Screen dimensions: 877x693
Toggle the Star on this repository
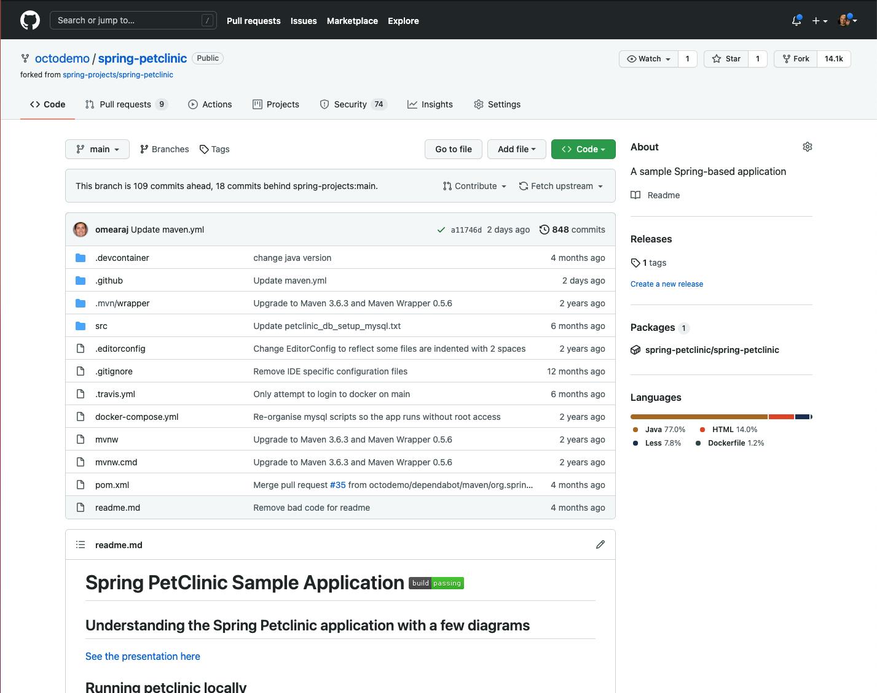coord(726,58)
